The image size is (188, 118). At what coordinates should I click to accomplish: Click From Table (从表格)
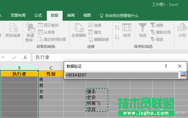click(47, 32)
